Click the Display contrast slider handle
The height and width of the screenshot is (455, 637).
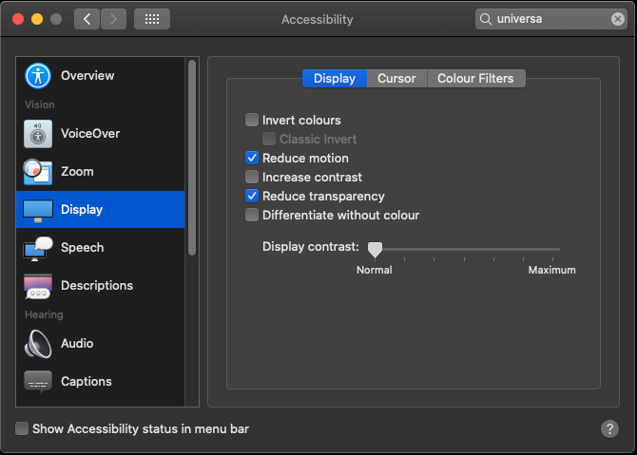click(375, 250)
